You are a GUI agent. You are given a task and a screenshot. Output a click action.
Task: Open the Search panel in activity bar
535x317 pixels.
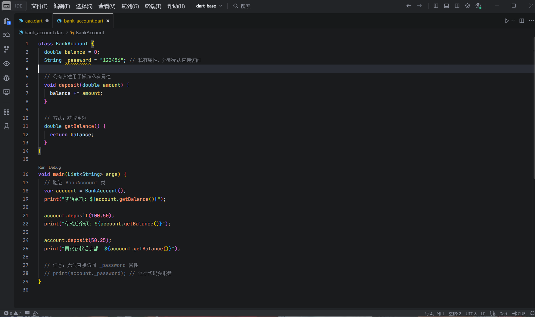pyautogui.click(x=7, y=35)
